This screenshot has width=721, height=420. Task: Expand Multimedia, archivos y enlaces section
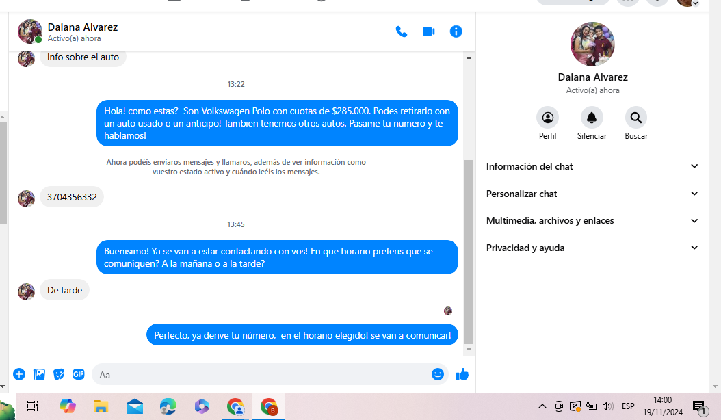click(592, 221)
